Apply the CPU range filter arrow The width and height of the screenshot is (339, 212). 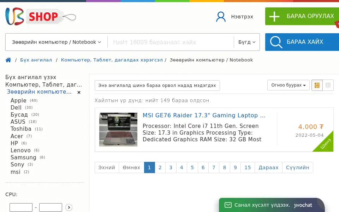(x=69, y=207)
